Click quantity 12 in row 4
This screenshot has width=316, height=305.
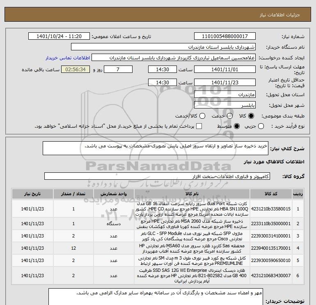click(73, 249)
